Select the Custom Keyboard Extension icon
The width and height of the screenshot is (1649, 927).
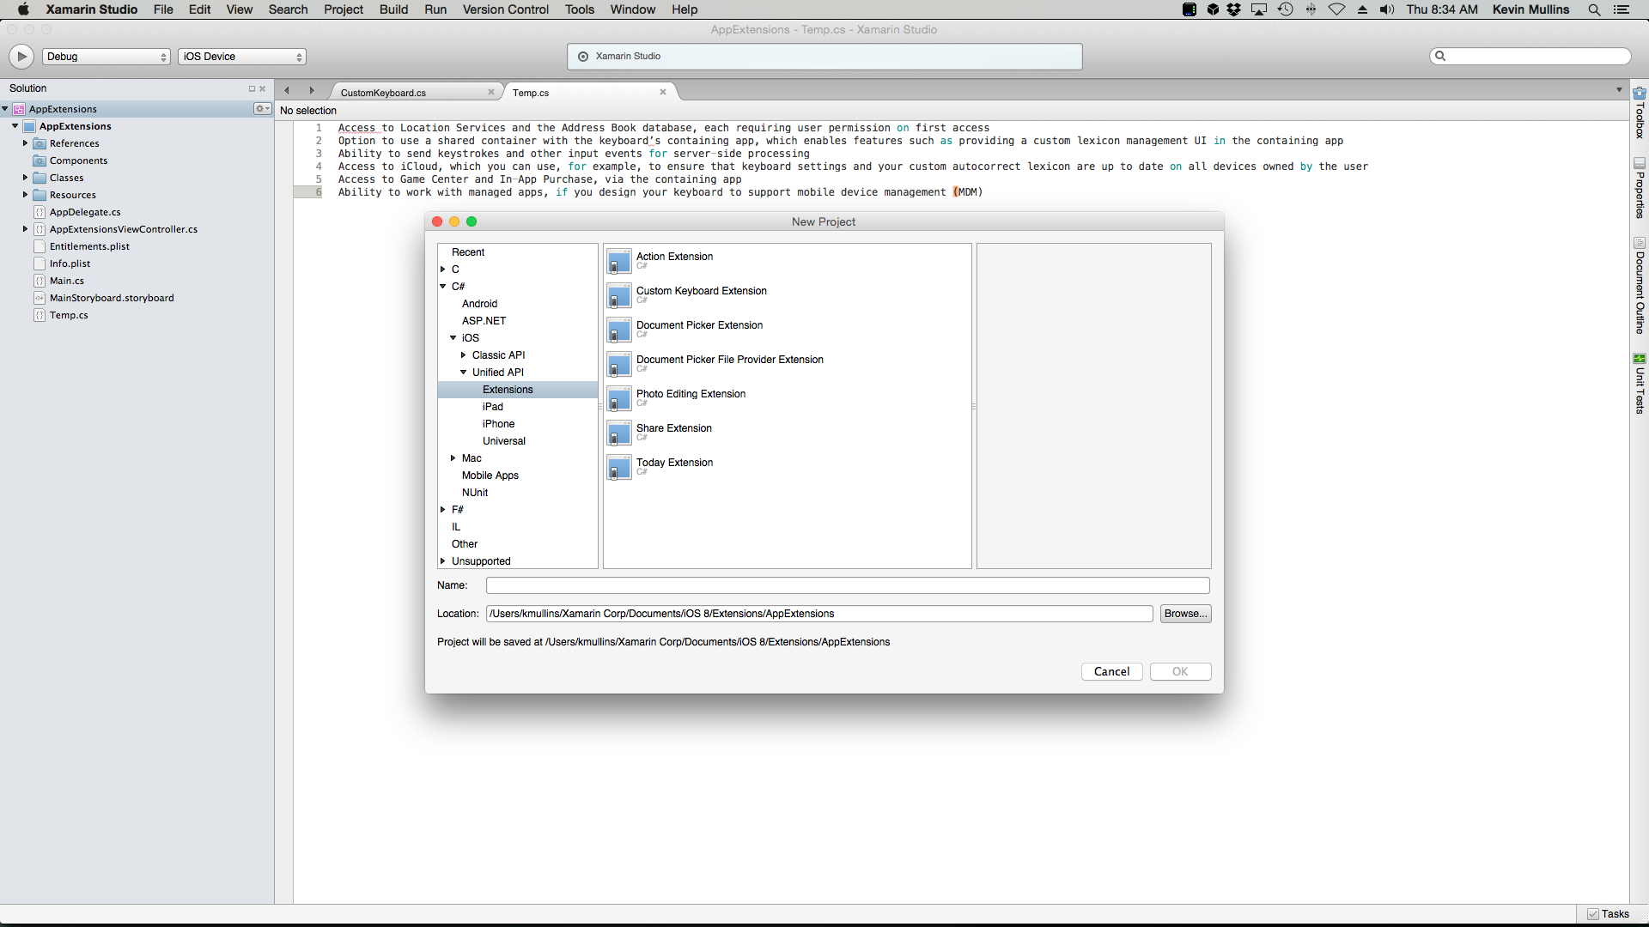point(618,295)
